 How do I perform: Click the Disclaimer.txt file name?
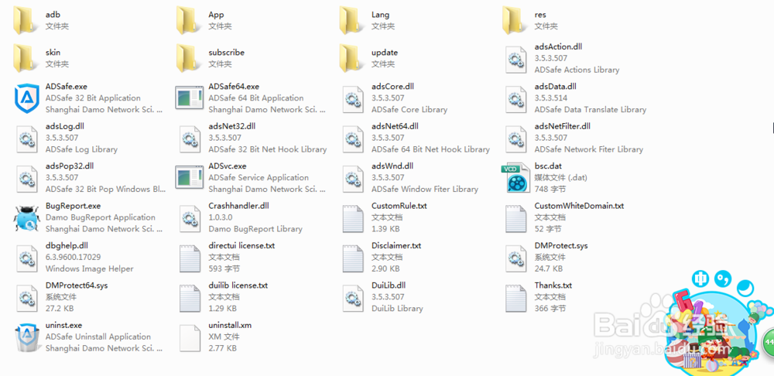pyautogui.click(x=396, y=246)
